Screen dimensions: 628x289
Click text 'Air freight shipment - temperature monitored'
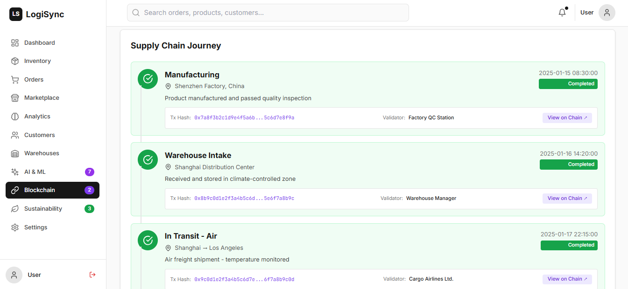coord(227,260)
